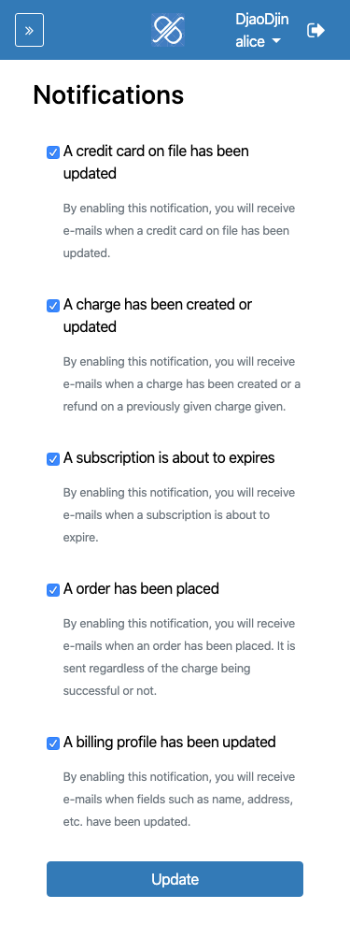Click help text about refund on charge
The height and width of the screenshot is (938, 350).
pos(182,384)
